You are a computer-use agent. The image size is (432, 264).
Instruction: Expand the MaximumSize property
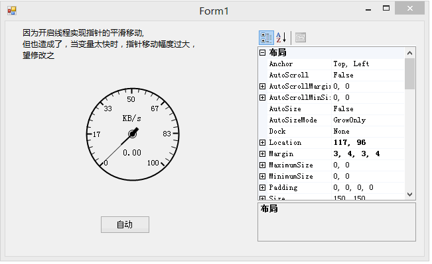tap(263, 165)
